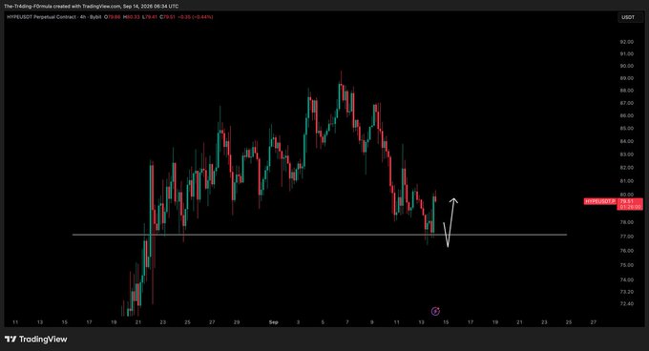Screen dimensions: 649x351
Task: Click the 74.00 price axis label
Action: tap(627, 279)
